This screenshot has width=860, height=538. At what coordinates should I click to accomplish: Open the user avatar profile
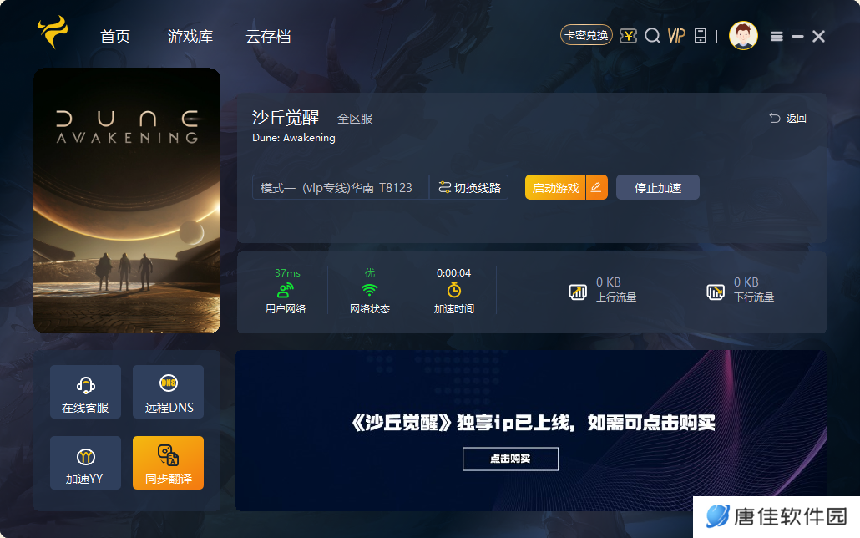click(743, 36)
